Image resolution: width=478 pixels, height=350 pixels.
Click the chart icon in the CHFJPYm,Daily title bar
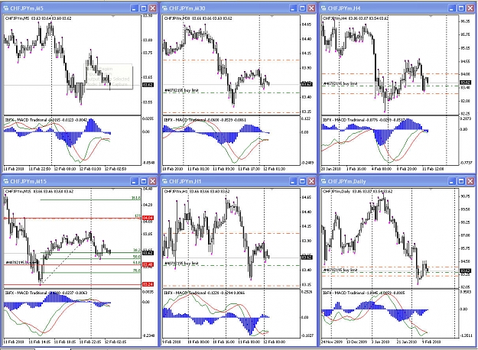pos(324,181)
